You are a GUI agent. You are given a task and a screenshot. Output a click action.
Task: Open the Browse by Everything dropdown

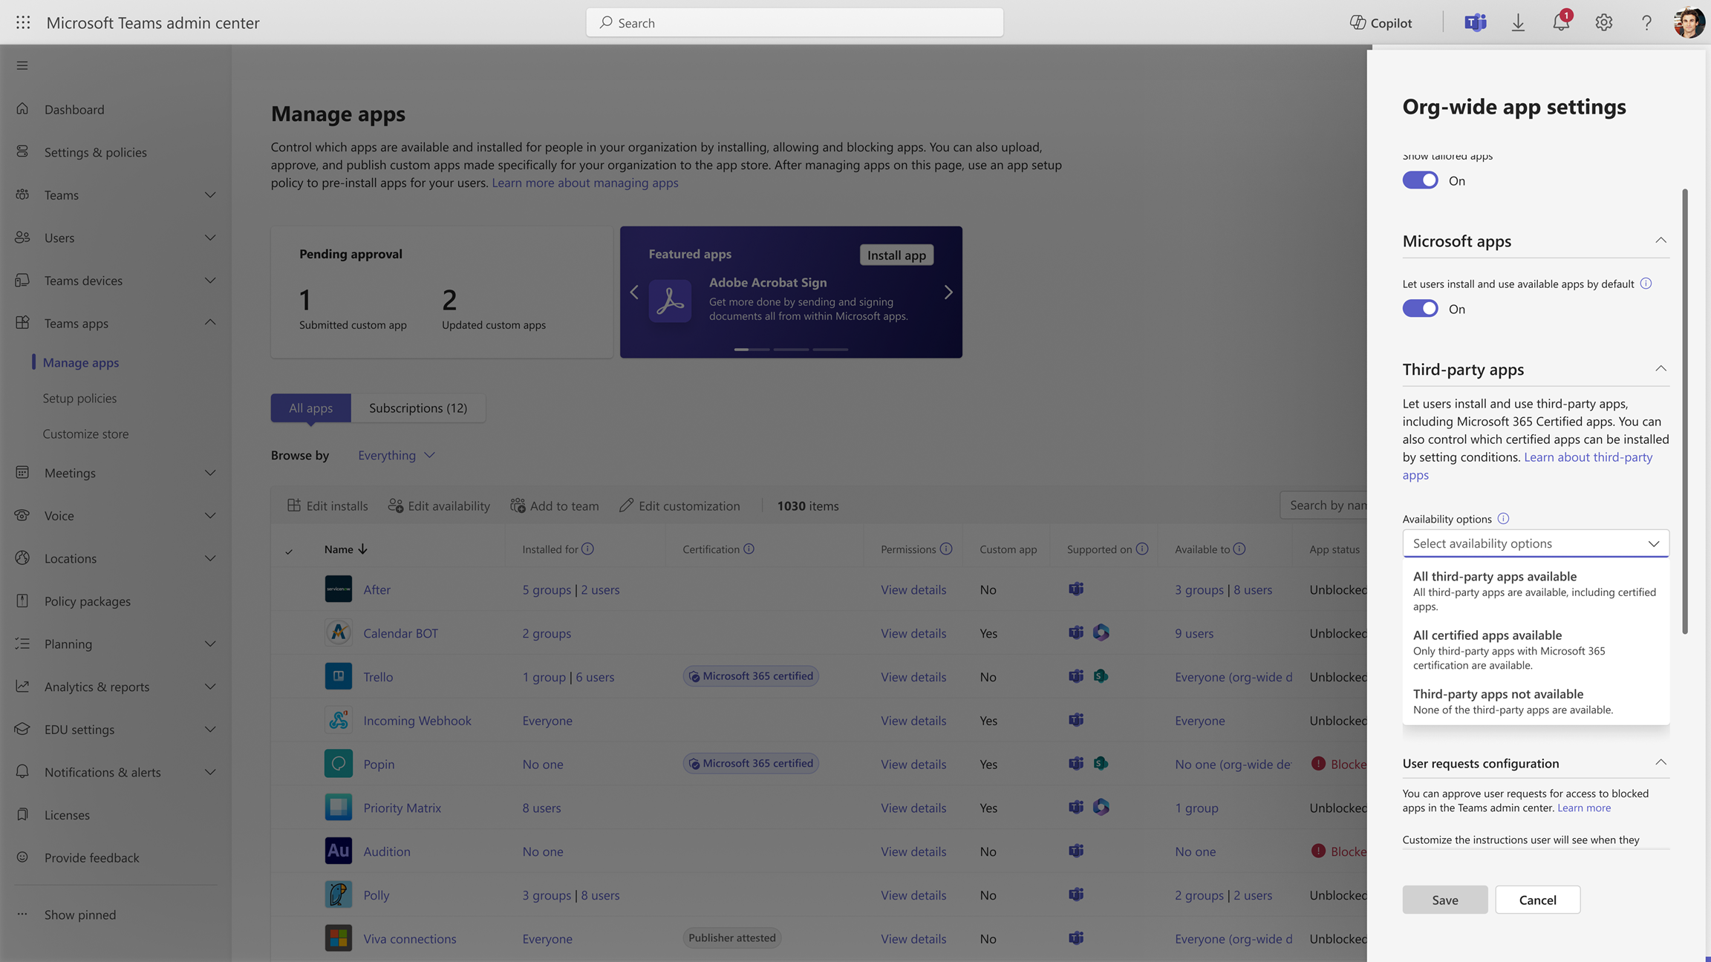[x=396, y=455]
